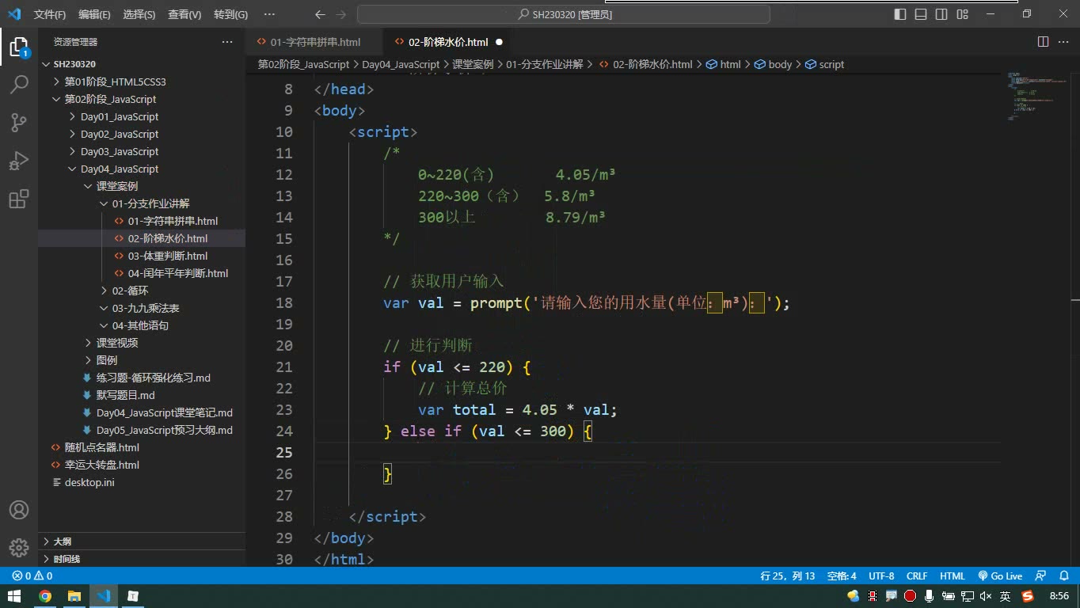This screenshot has height=608, width=1080.
Task: Open Explorer panel's Views and More Actions
Action: tap(227, 42)
